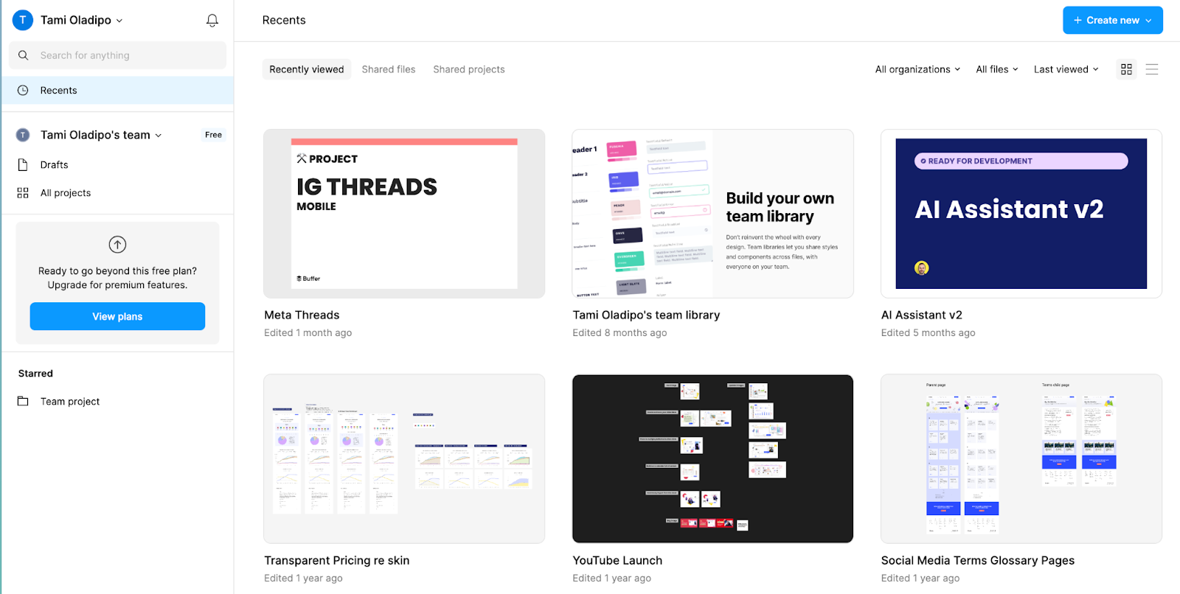Click the 'Edited 5 months ago' text

(x=928, y=333)
